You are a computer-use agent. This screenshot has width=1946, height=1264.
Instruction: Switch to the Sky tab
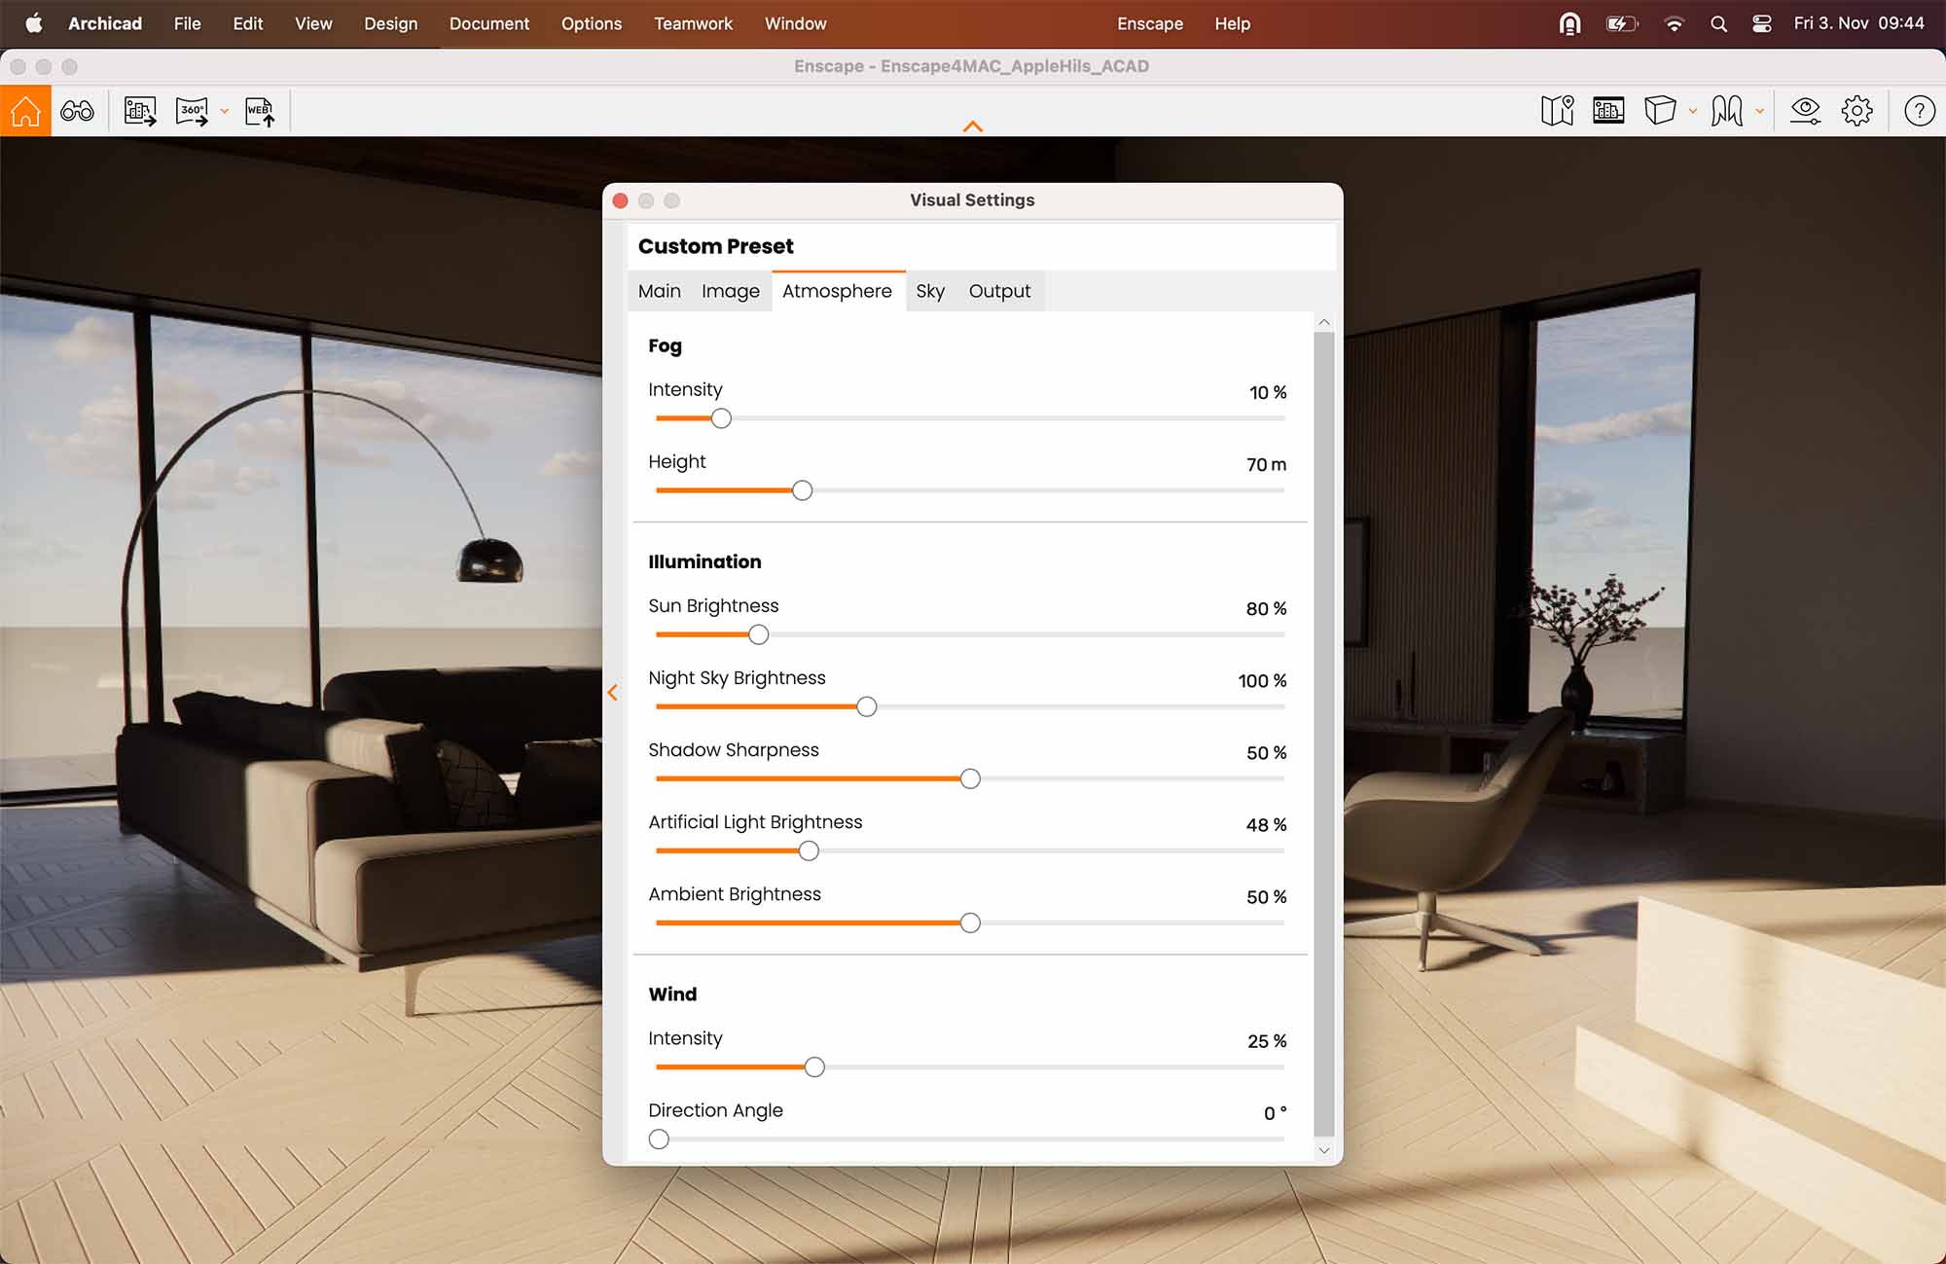[930, 290]
